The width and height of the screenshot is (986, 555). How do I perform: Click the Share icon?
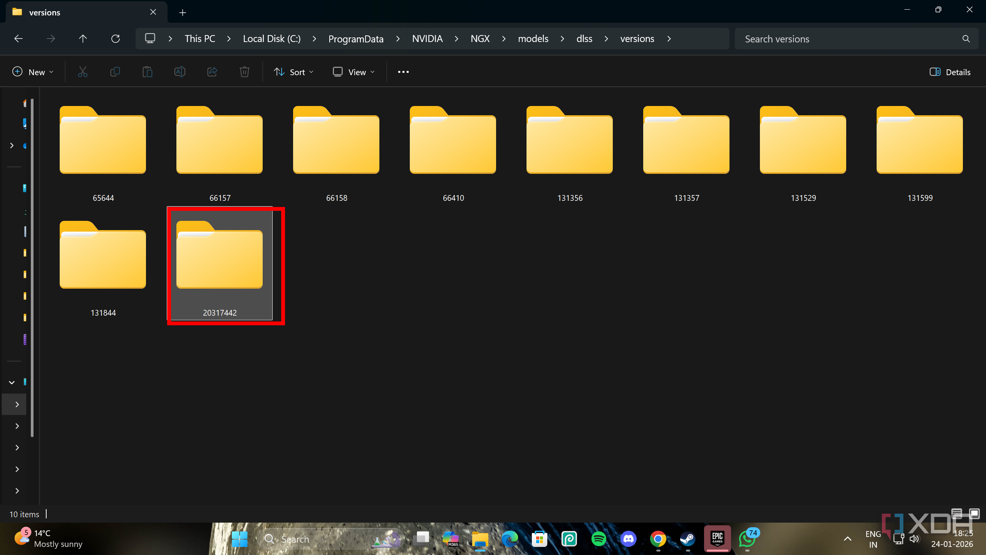[x=212, y=72]
